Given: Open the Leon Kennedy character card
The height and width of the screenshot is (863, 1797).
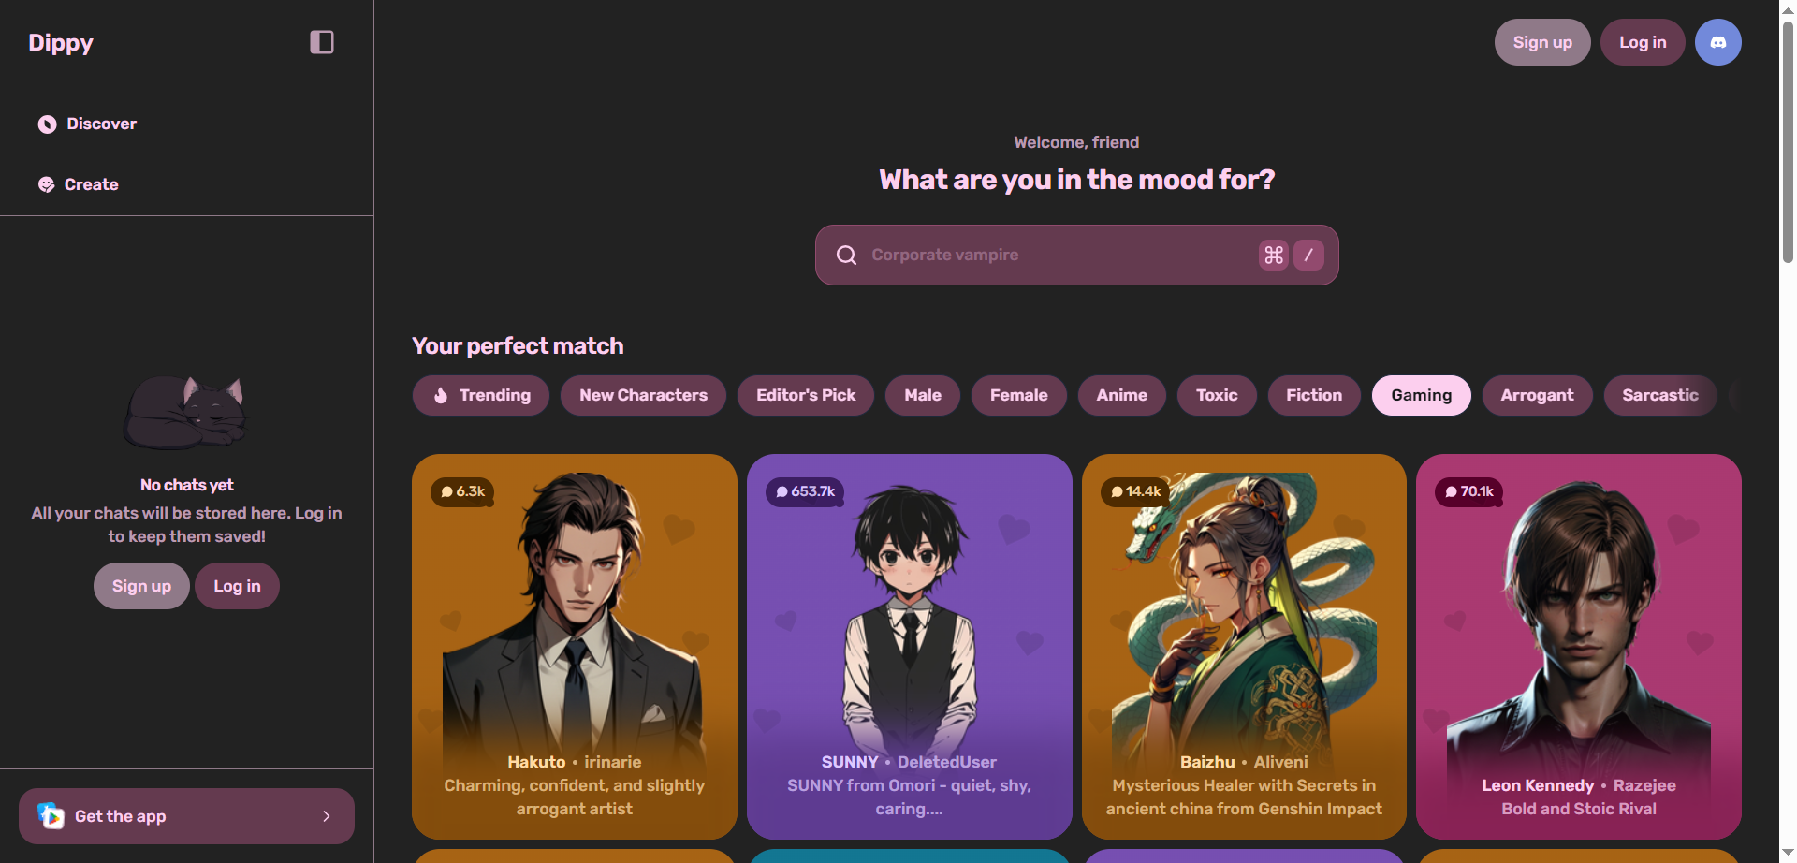Looking at the screenshot, I should point(1578,647).
